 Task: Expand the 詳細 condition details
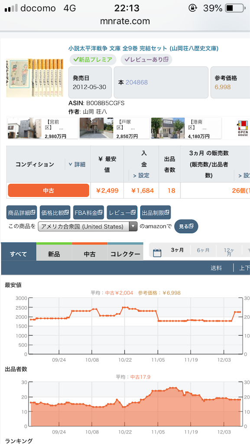click(77, 164)
